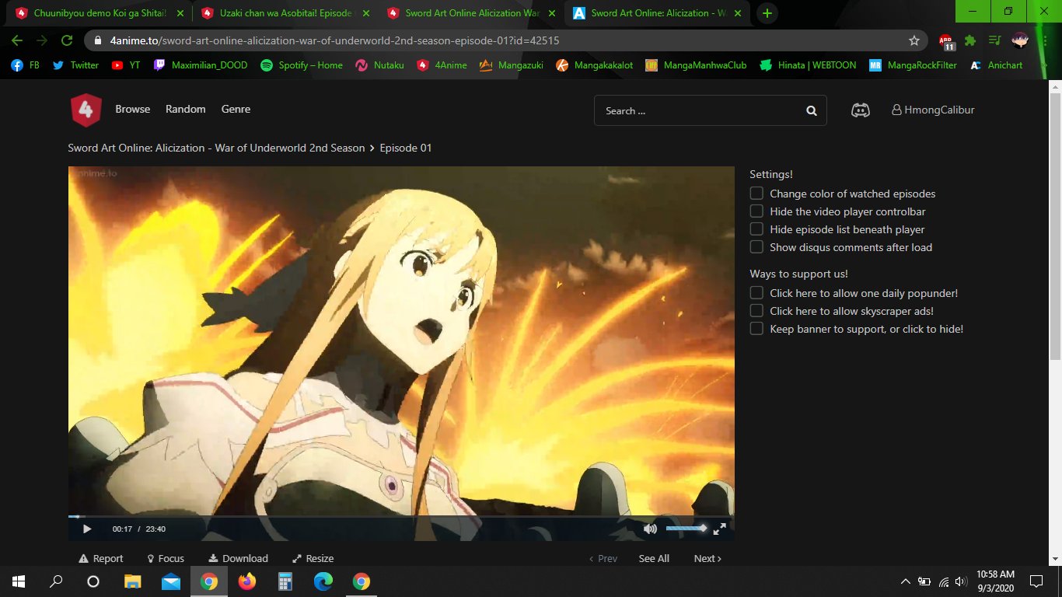Screen dimensions: 1062x597
Task: Open the Maximilian_DOOD Twitch bookmark
Action: coord(201,65)
